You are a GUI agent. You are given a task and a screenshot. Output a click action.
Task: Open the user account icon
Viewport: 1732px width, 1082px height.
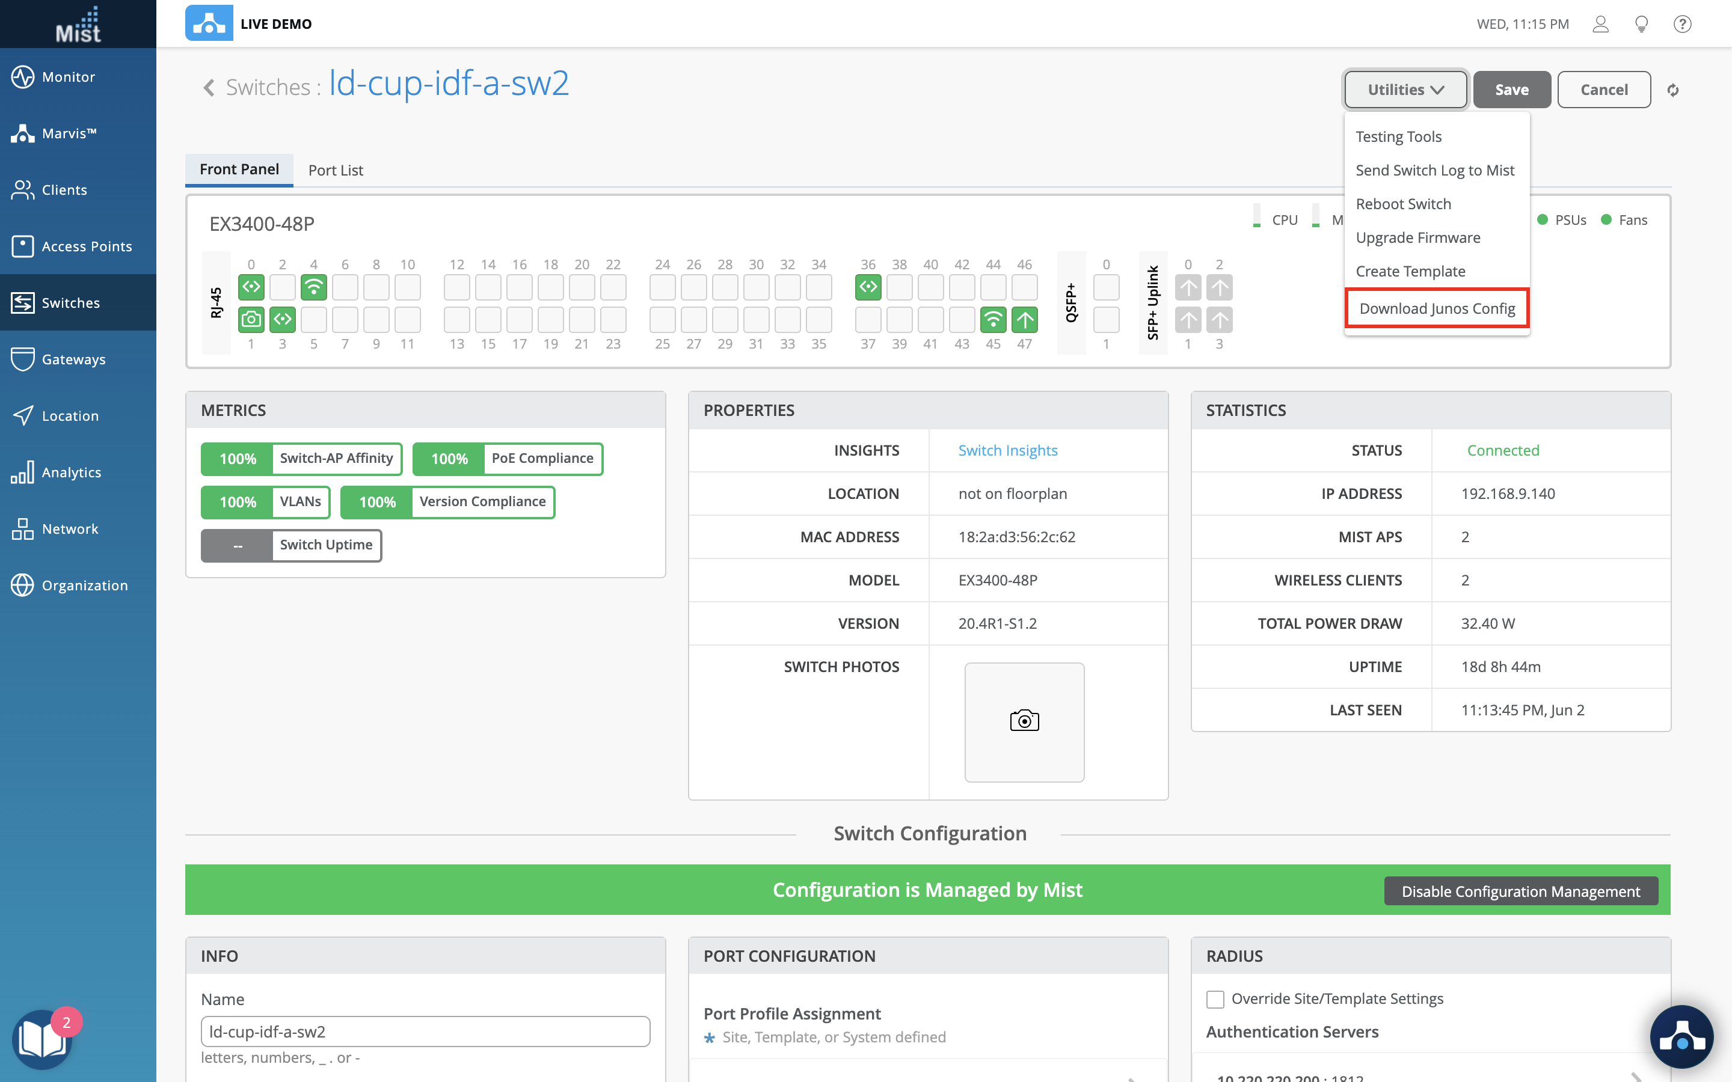pos(1600,24)
